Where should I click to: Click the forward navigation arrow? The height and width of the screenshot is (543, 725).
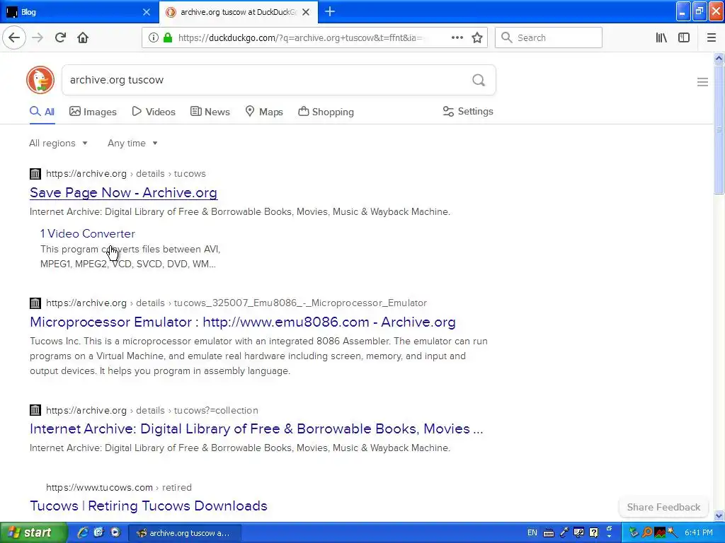(38, 37)
